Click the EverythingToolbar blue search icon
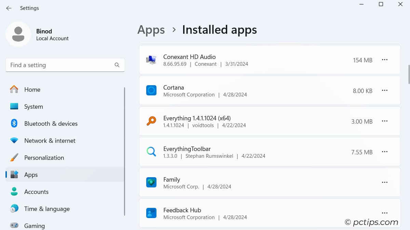 click(x=151, y=152)
